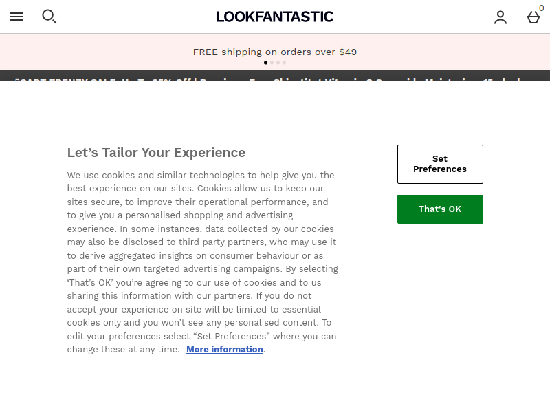Click the FREE shipping over $49 message

(x=275, y=52)
